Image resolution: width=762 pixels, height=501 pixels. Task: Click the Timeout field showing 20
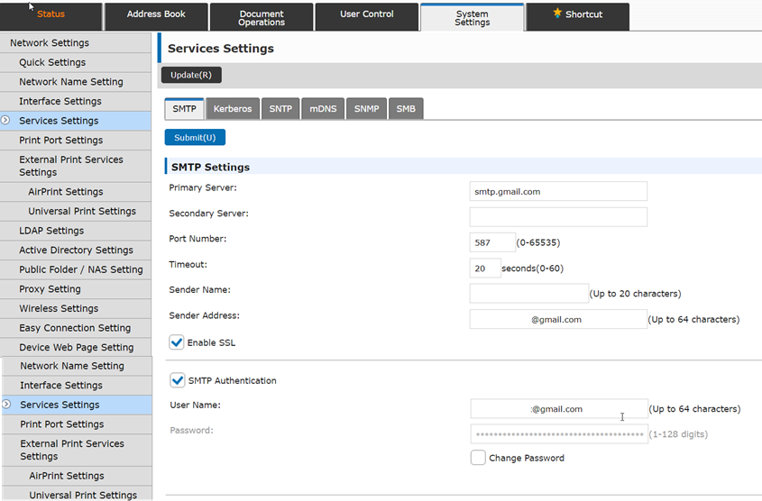484,268
